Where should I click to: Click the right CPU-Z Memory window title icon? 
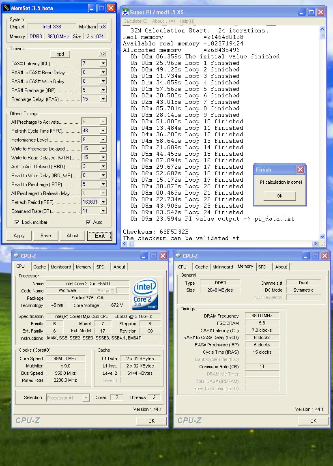[178, 256]
